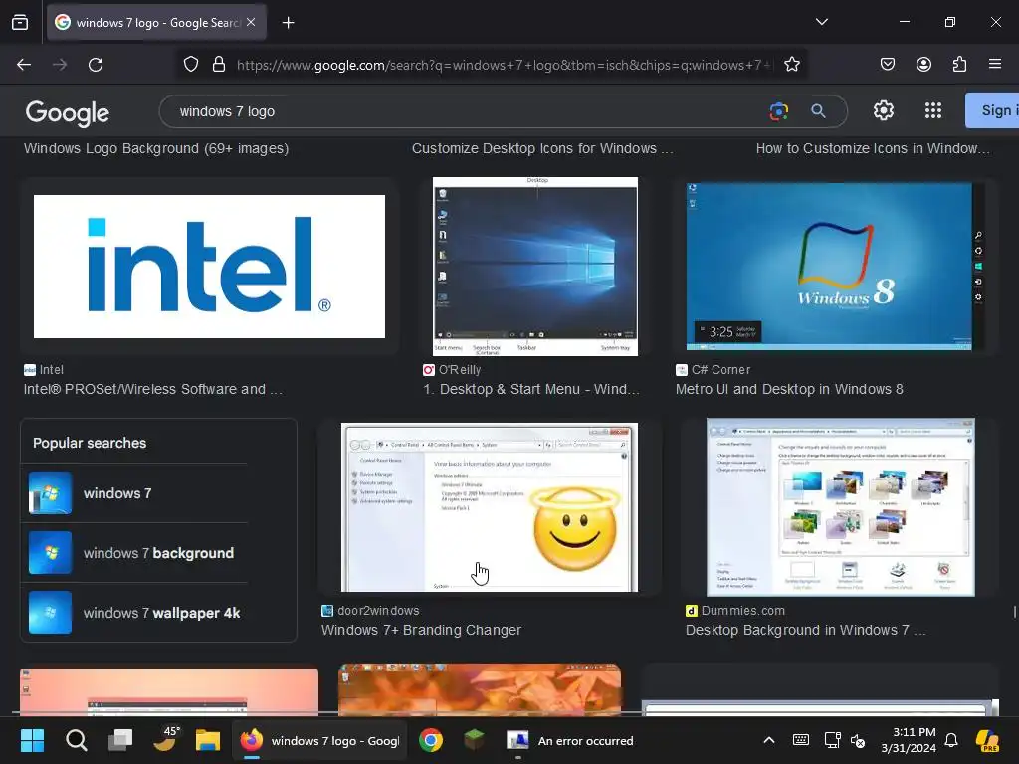
Task: Select the popular search windows 7
Action: click(x=134, y=493)
